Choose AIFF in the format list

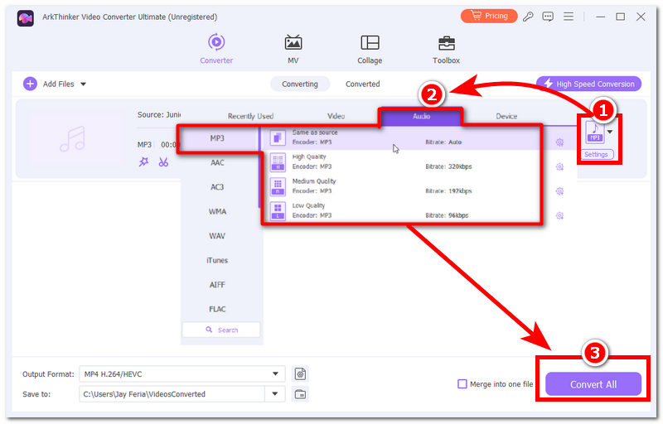click(x=217, y=285)
